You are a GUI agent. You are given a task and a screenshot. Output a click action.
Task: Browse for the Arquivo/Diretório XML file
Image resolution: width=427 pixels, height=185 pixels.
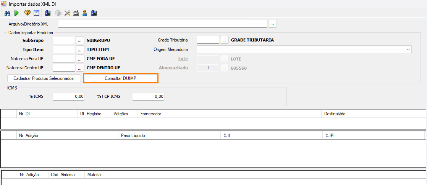pos(272,24)
